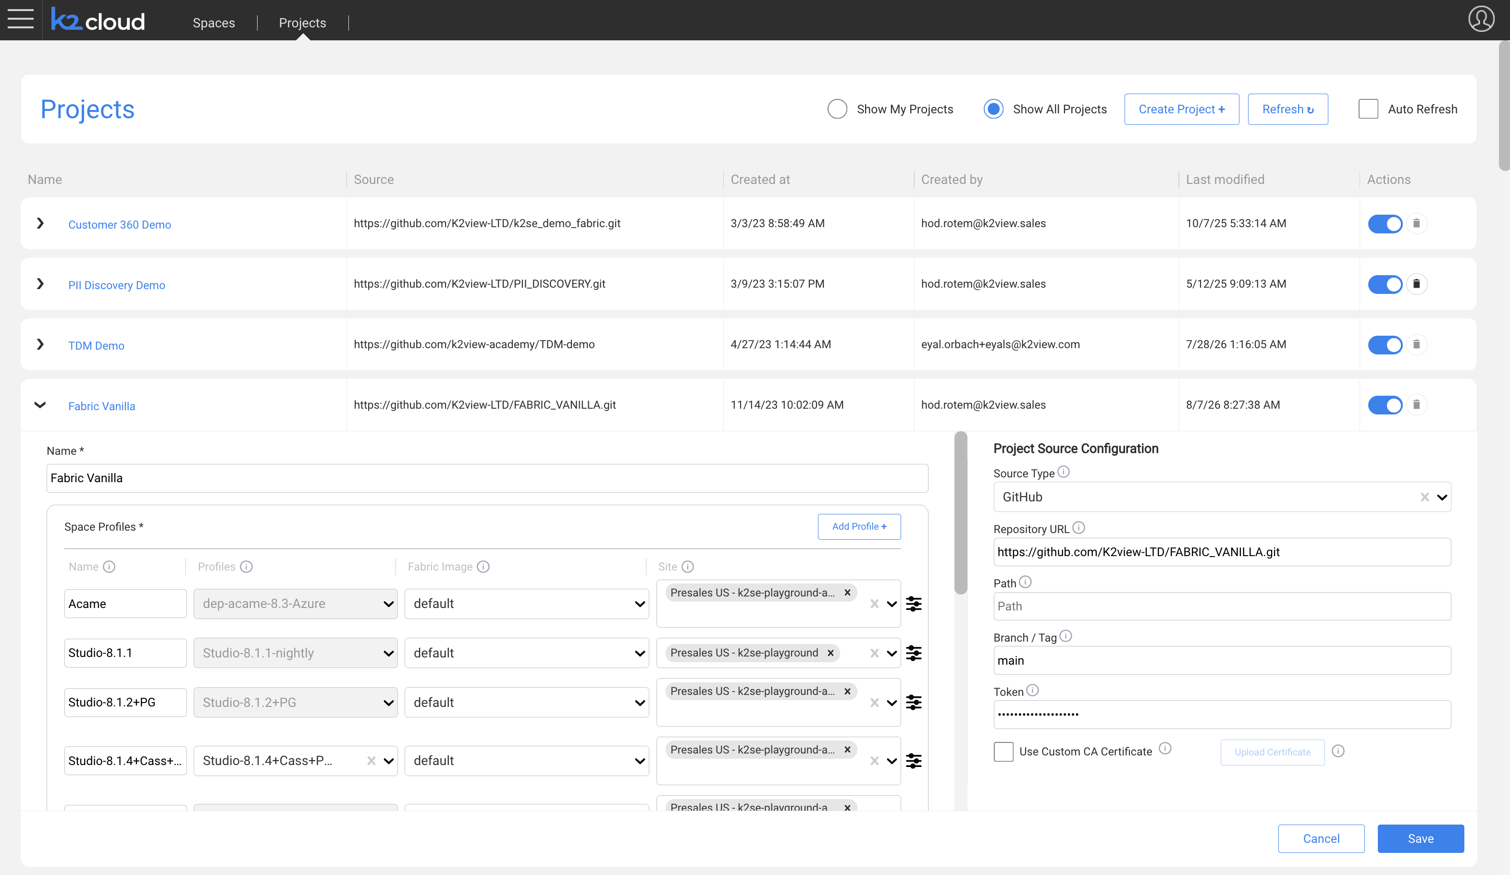The image size is (1510, 875).
Task: Click Add Profile button
Action: tap(859, 526)
